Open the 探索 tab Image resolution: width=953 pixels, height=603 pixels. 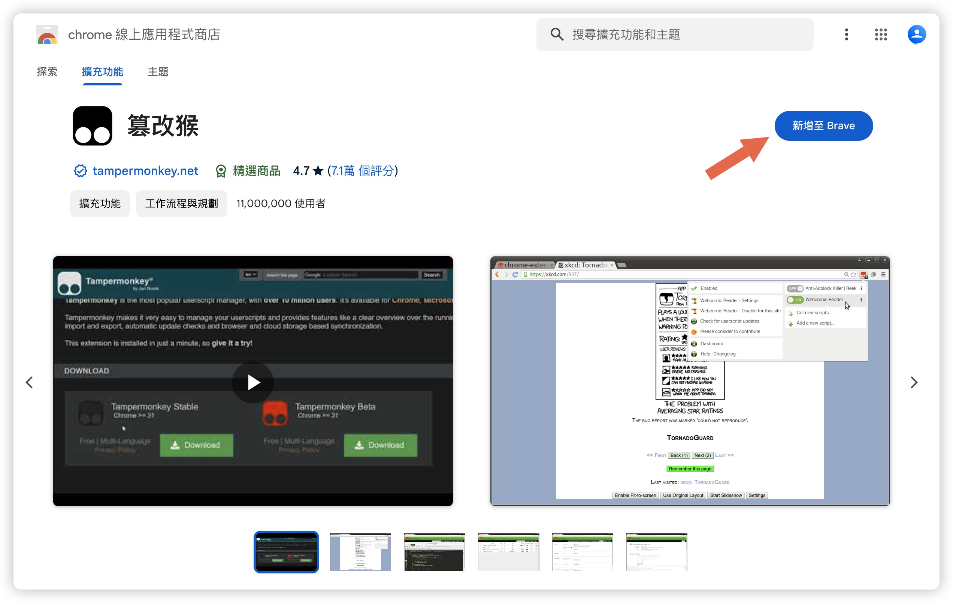pyautogui.click(x=47, y=72)
